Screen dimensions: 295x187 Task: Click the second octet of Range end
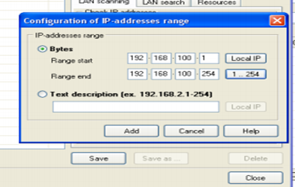161,74
